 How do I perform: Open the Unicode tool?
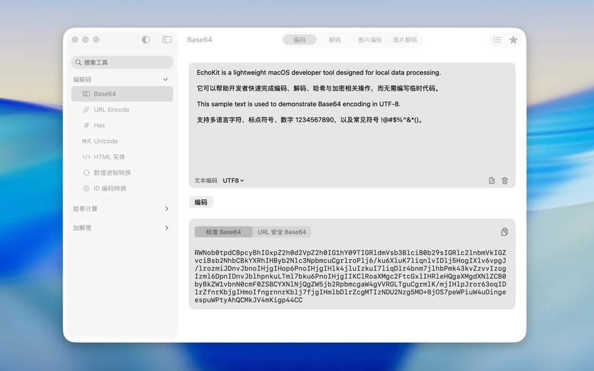coord(122,141)
